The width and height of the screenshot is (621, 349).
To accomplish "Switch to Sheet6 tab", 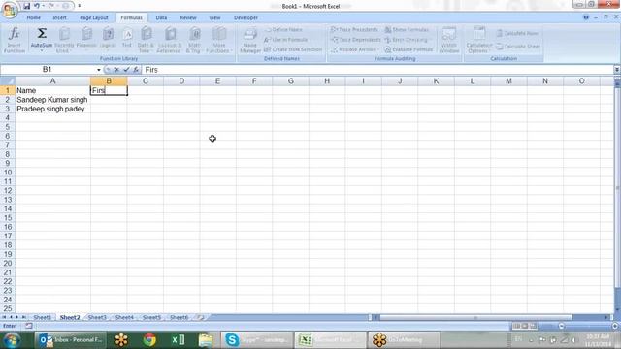I will click(179, 317).
